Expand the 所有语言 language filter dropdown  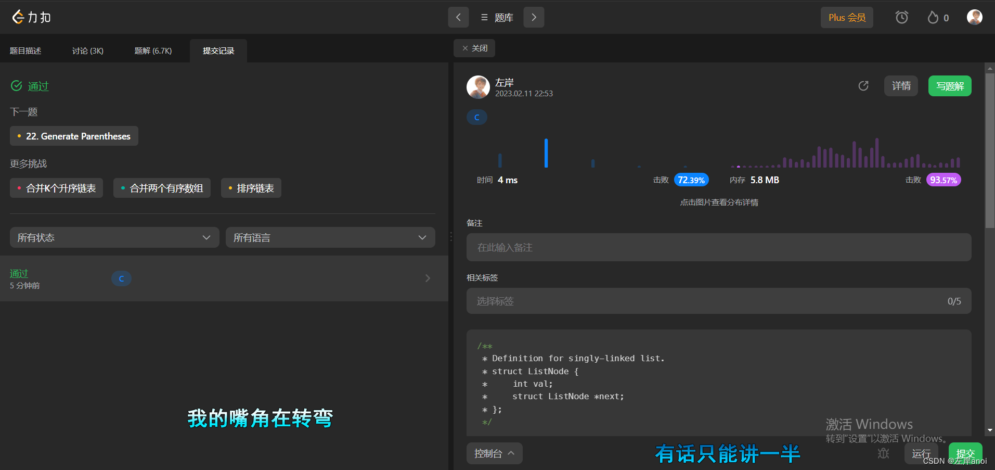click(330, 237)
